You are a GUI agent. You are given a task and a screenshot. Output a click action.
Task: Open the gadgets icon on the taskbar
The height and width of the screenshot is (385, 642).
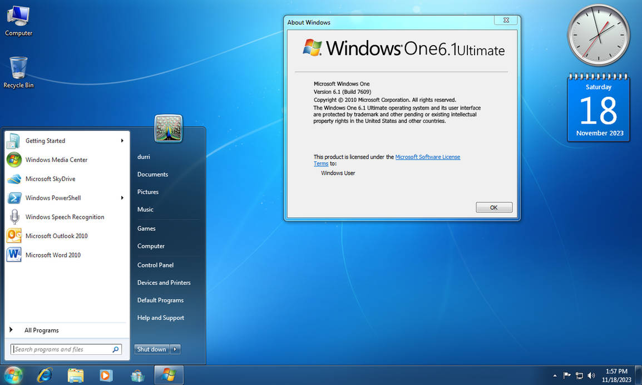point(137,375)
